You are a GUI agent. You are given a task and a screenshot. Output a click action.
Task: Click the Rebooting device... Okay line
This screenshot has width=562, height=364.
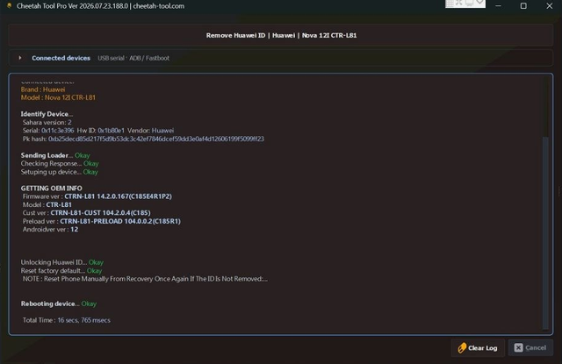click(x=59, y=303)
